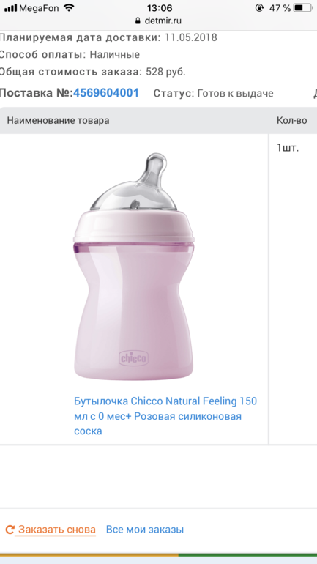The image size is (317, 564).
Task: Open 'Все мои заказы' link
Action: 145,530
